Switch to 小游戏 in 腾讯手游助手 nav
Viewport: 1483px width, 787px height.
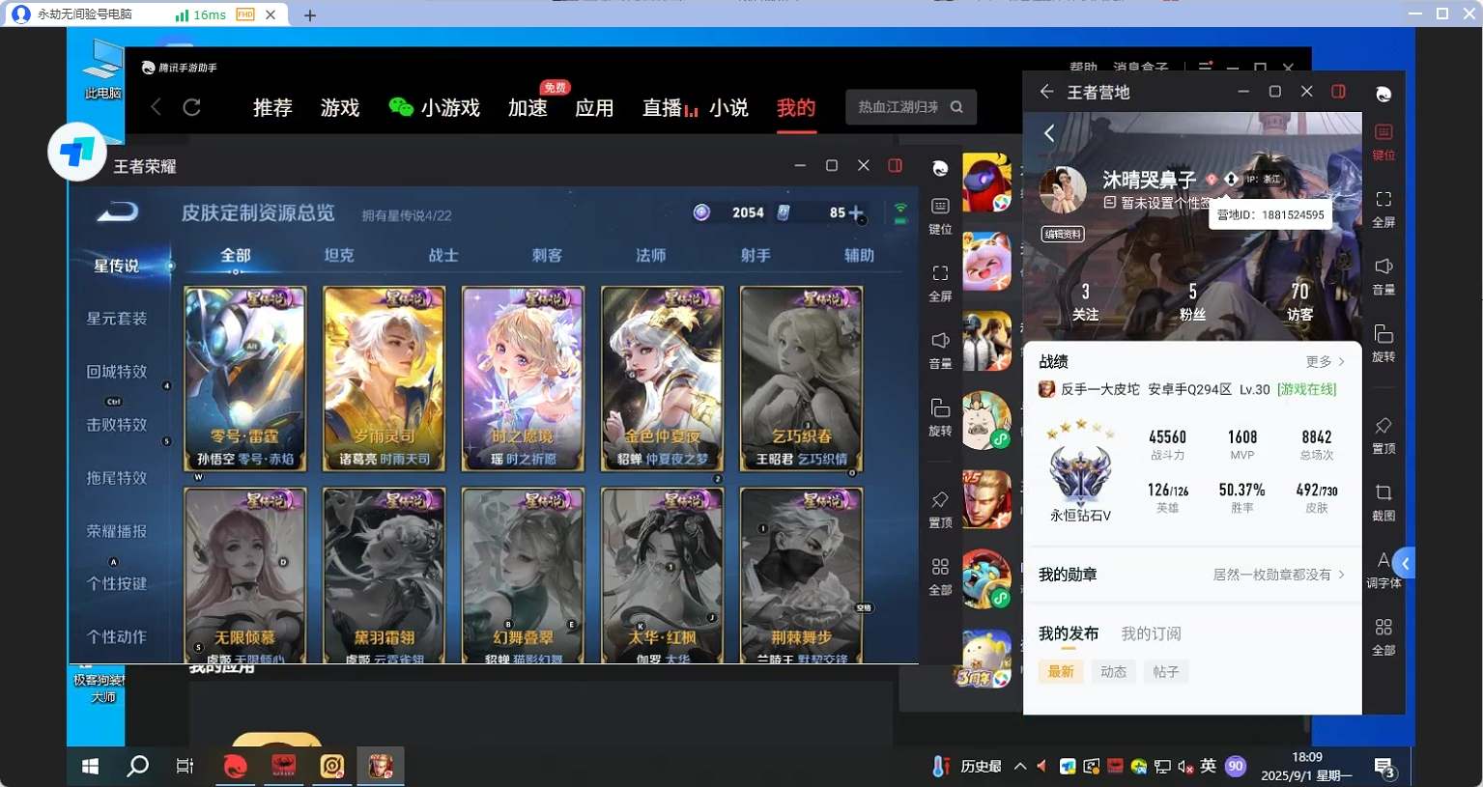tap(434, 108)
